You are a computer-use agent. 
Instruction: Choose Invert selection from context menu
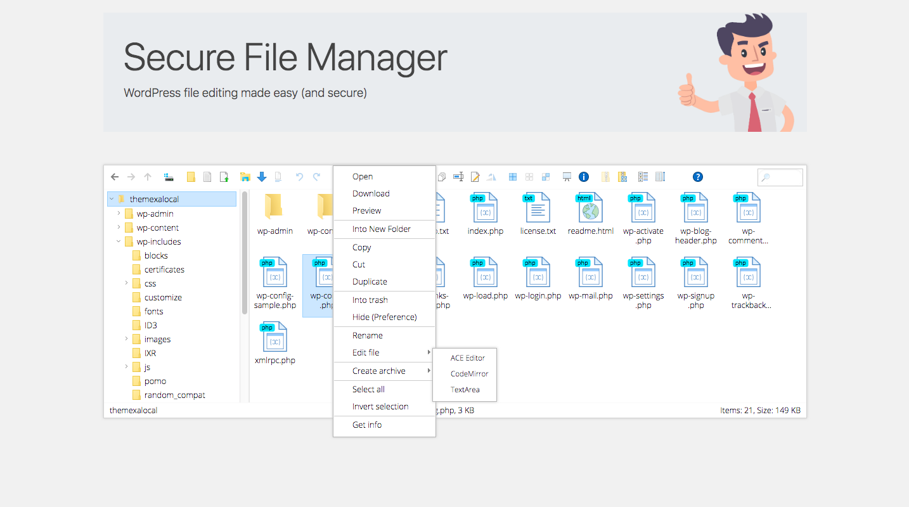384,406
